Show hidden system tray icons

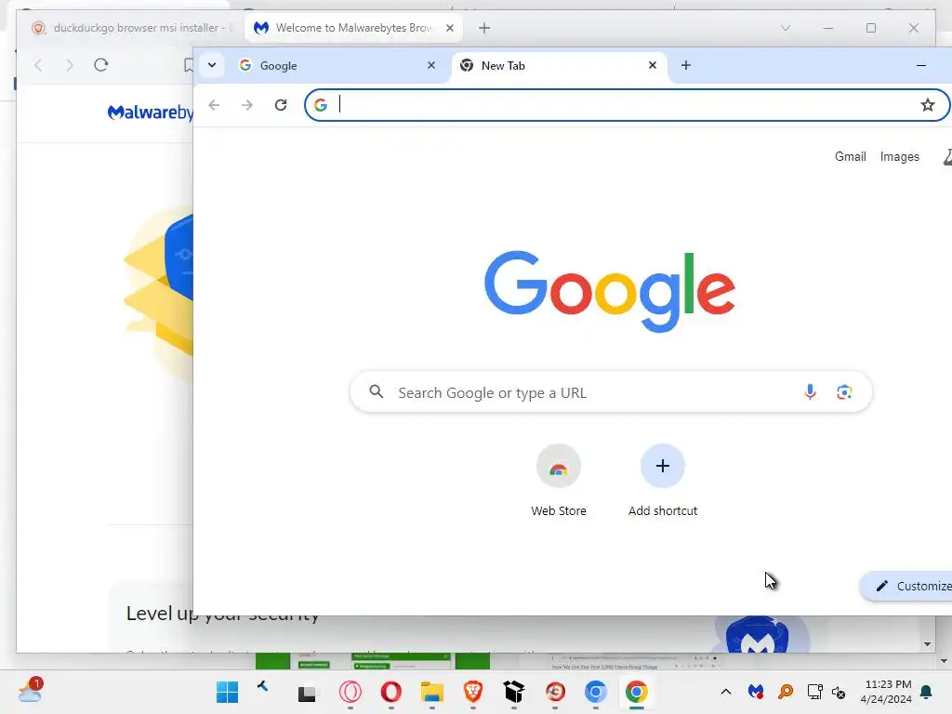tap(725, 692)
